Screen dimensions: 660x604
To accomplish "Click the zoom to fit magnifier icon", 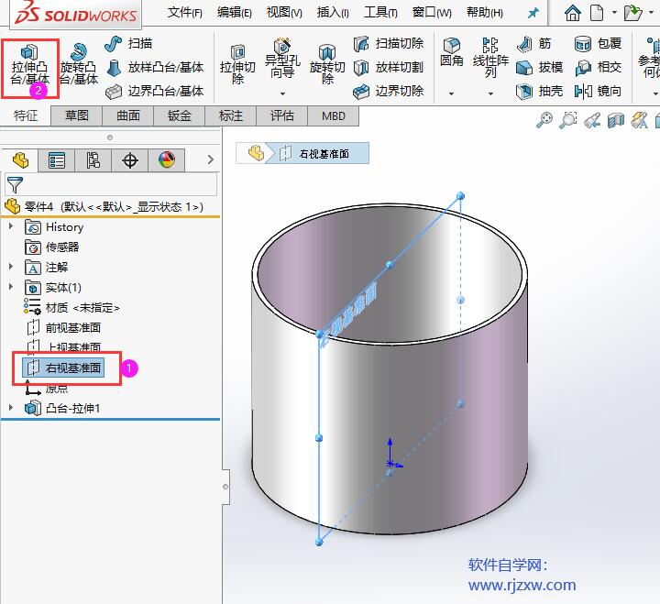I will click(x=544, y=120).
